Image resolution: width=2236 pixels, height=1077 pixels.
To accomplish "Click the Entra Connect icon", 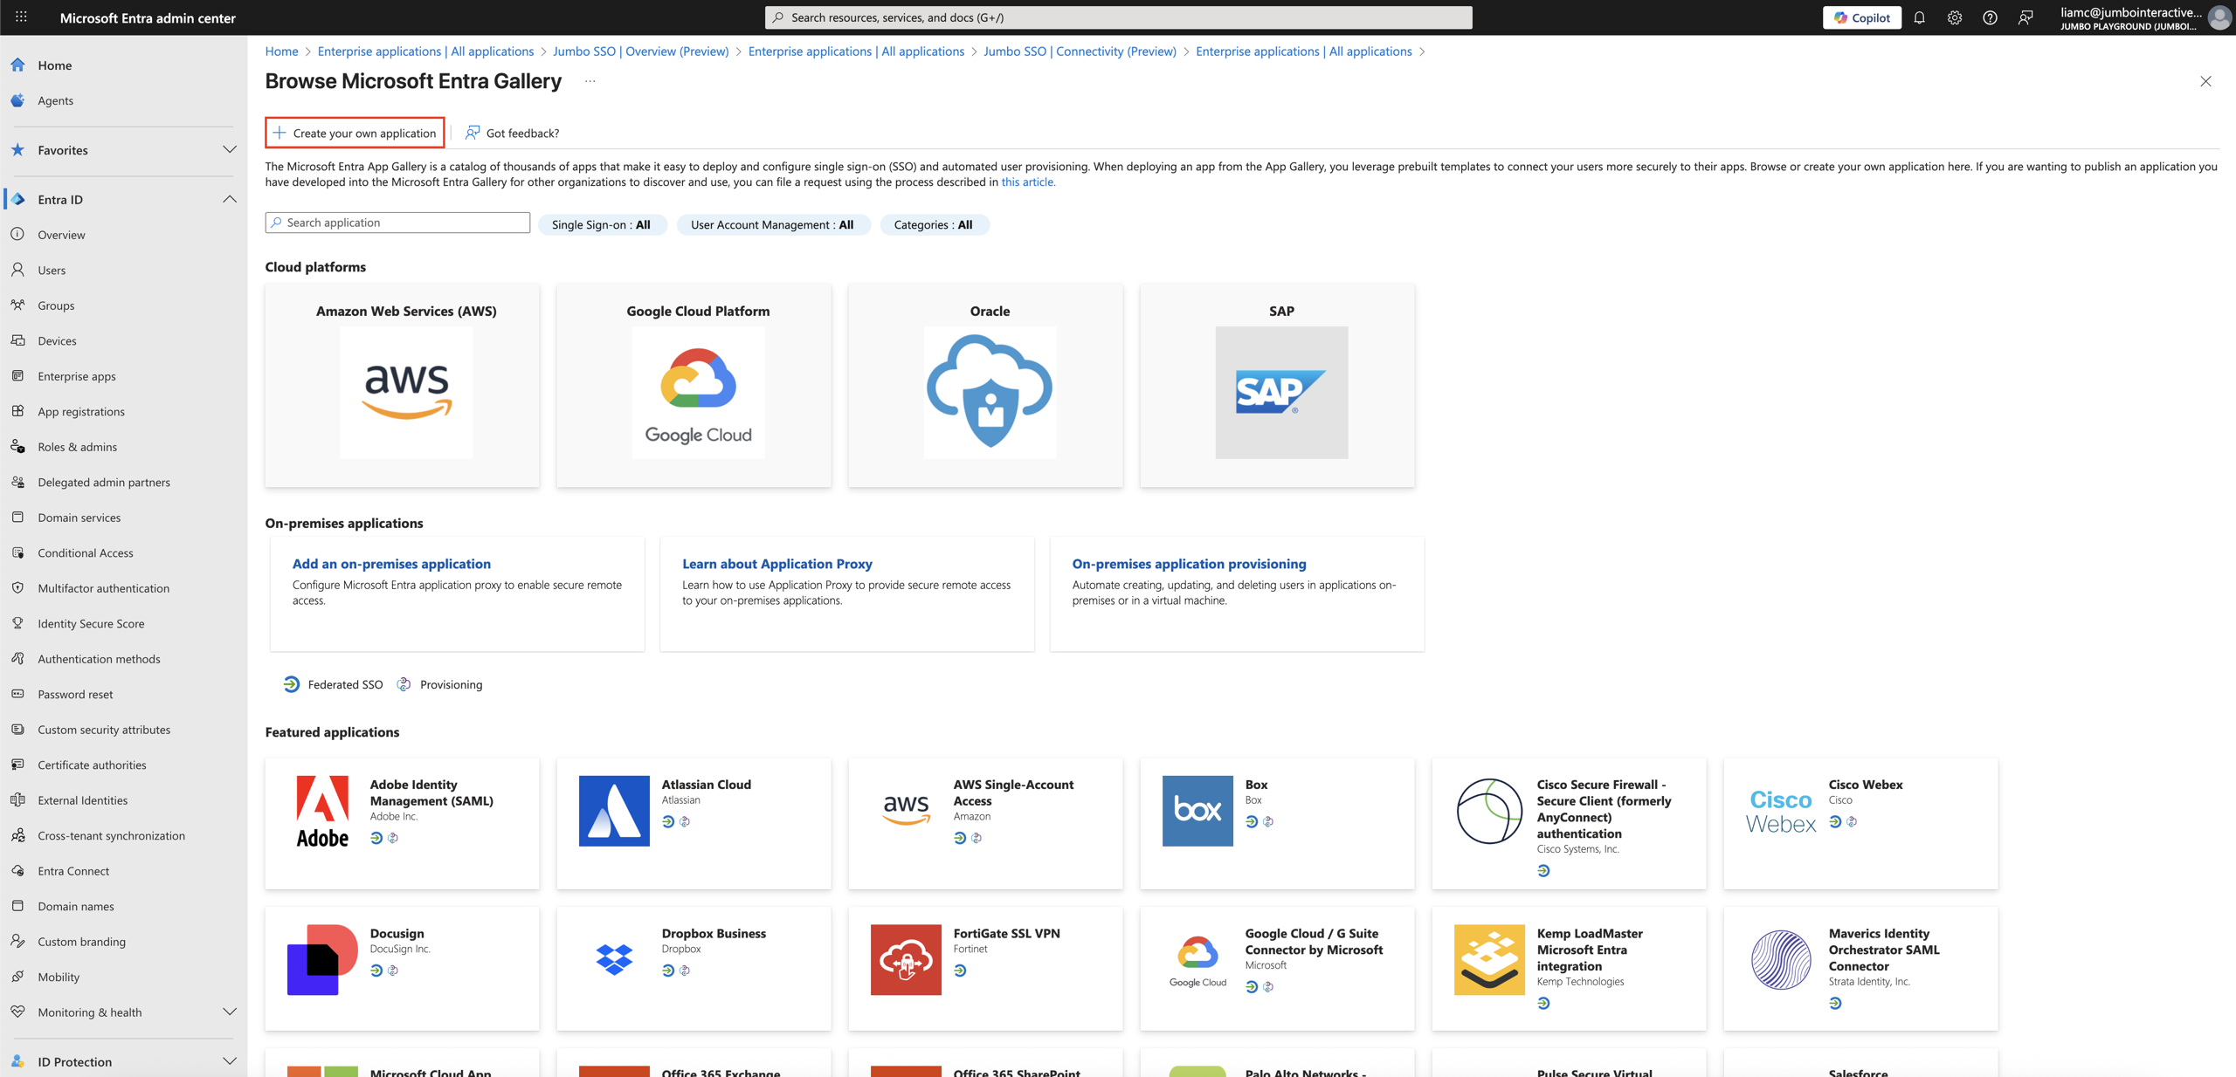I will pos(18,870).
